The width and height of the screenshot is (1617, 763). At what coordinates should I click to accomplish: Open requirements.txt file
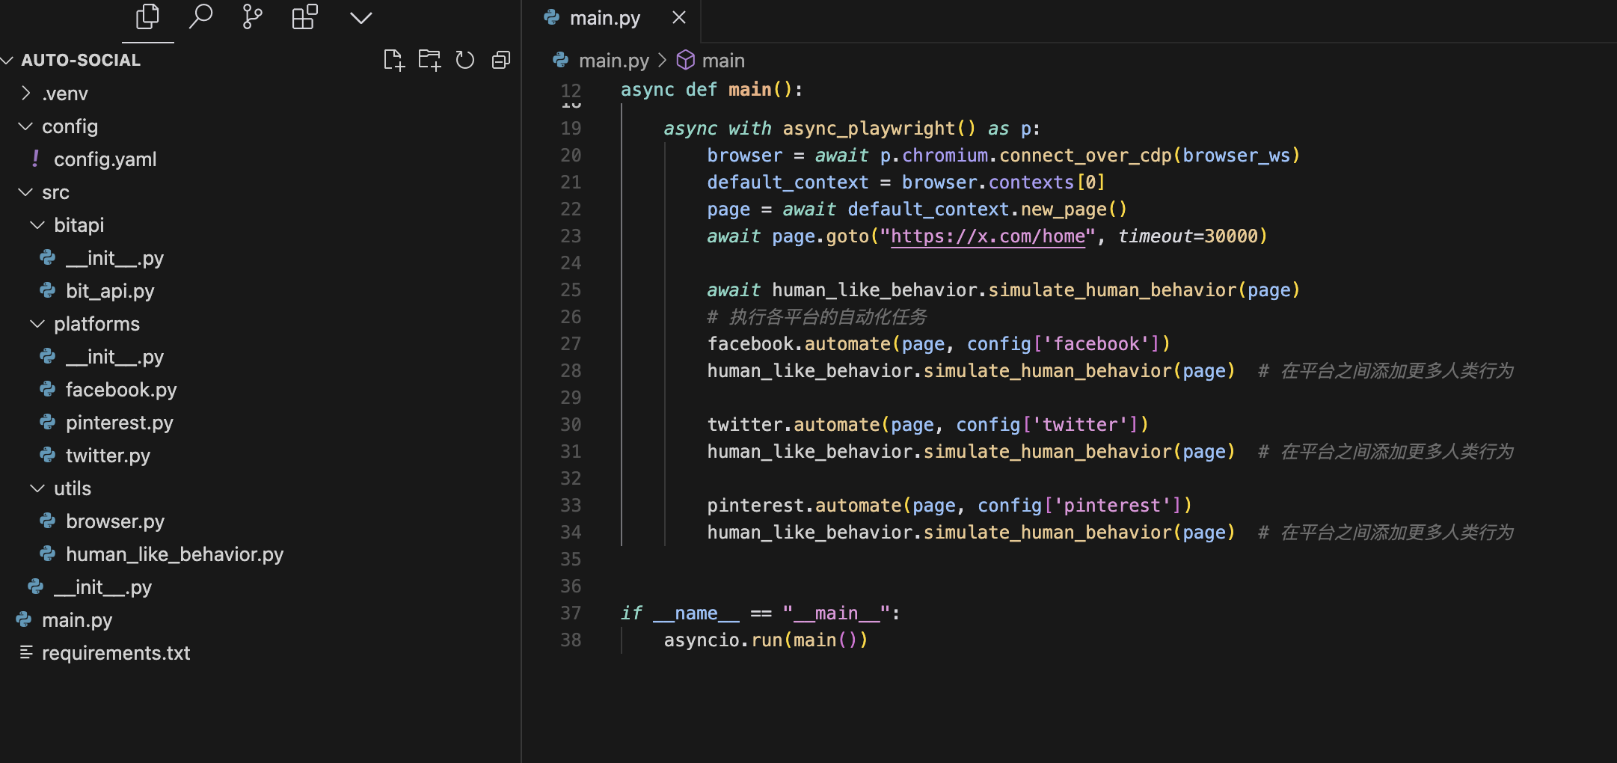[x=116, y=653]
